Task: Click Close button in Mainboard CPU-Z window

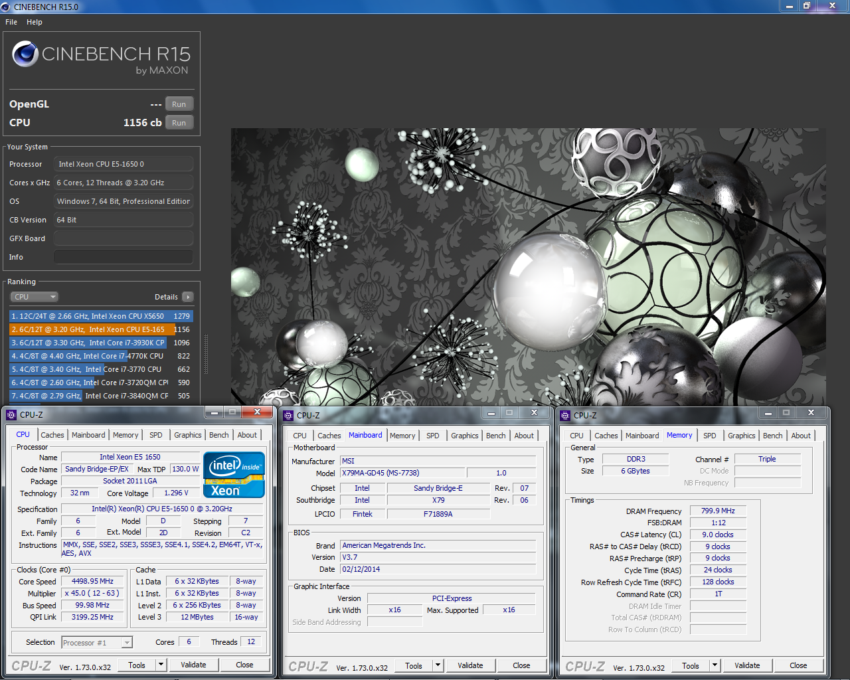Action: tap(521, 665)
